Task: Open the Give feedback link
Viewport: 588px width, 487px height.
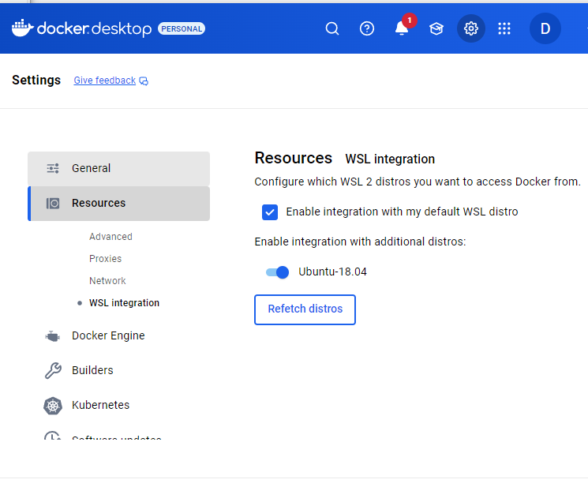Action: tap(105, 81)
